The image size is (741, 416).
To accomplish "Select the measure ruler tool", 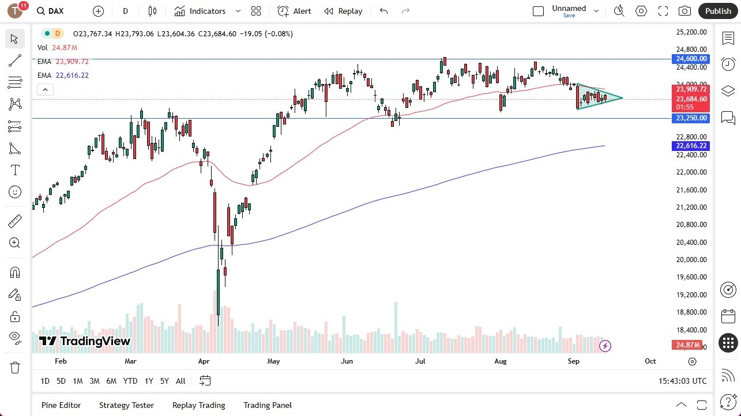I will [14, 221].
